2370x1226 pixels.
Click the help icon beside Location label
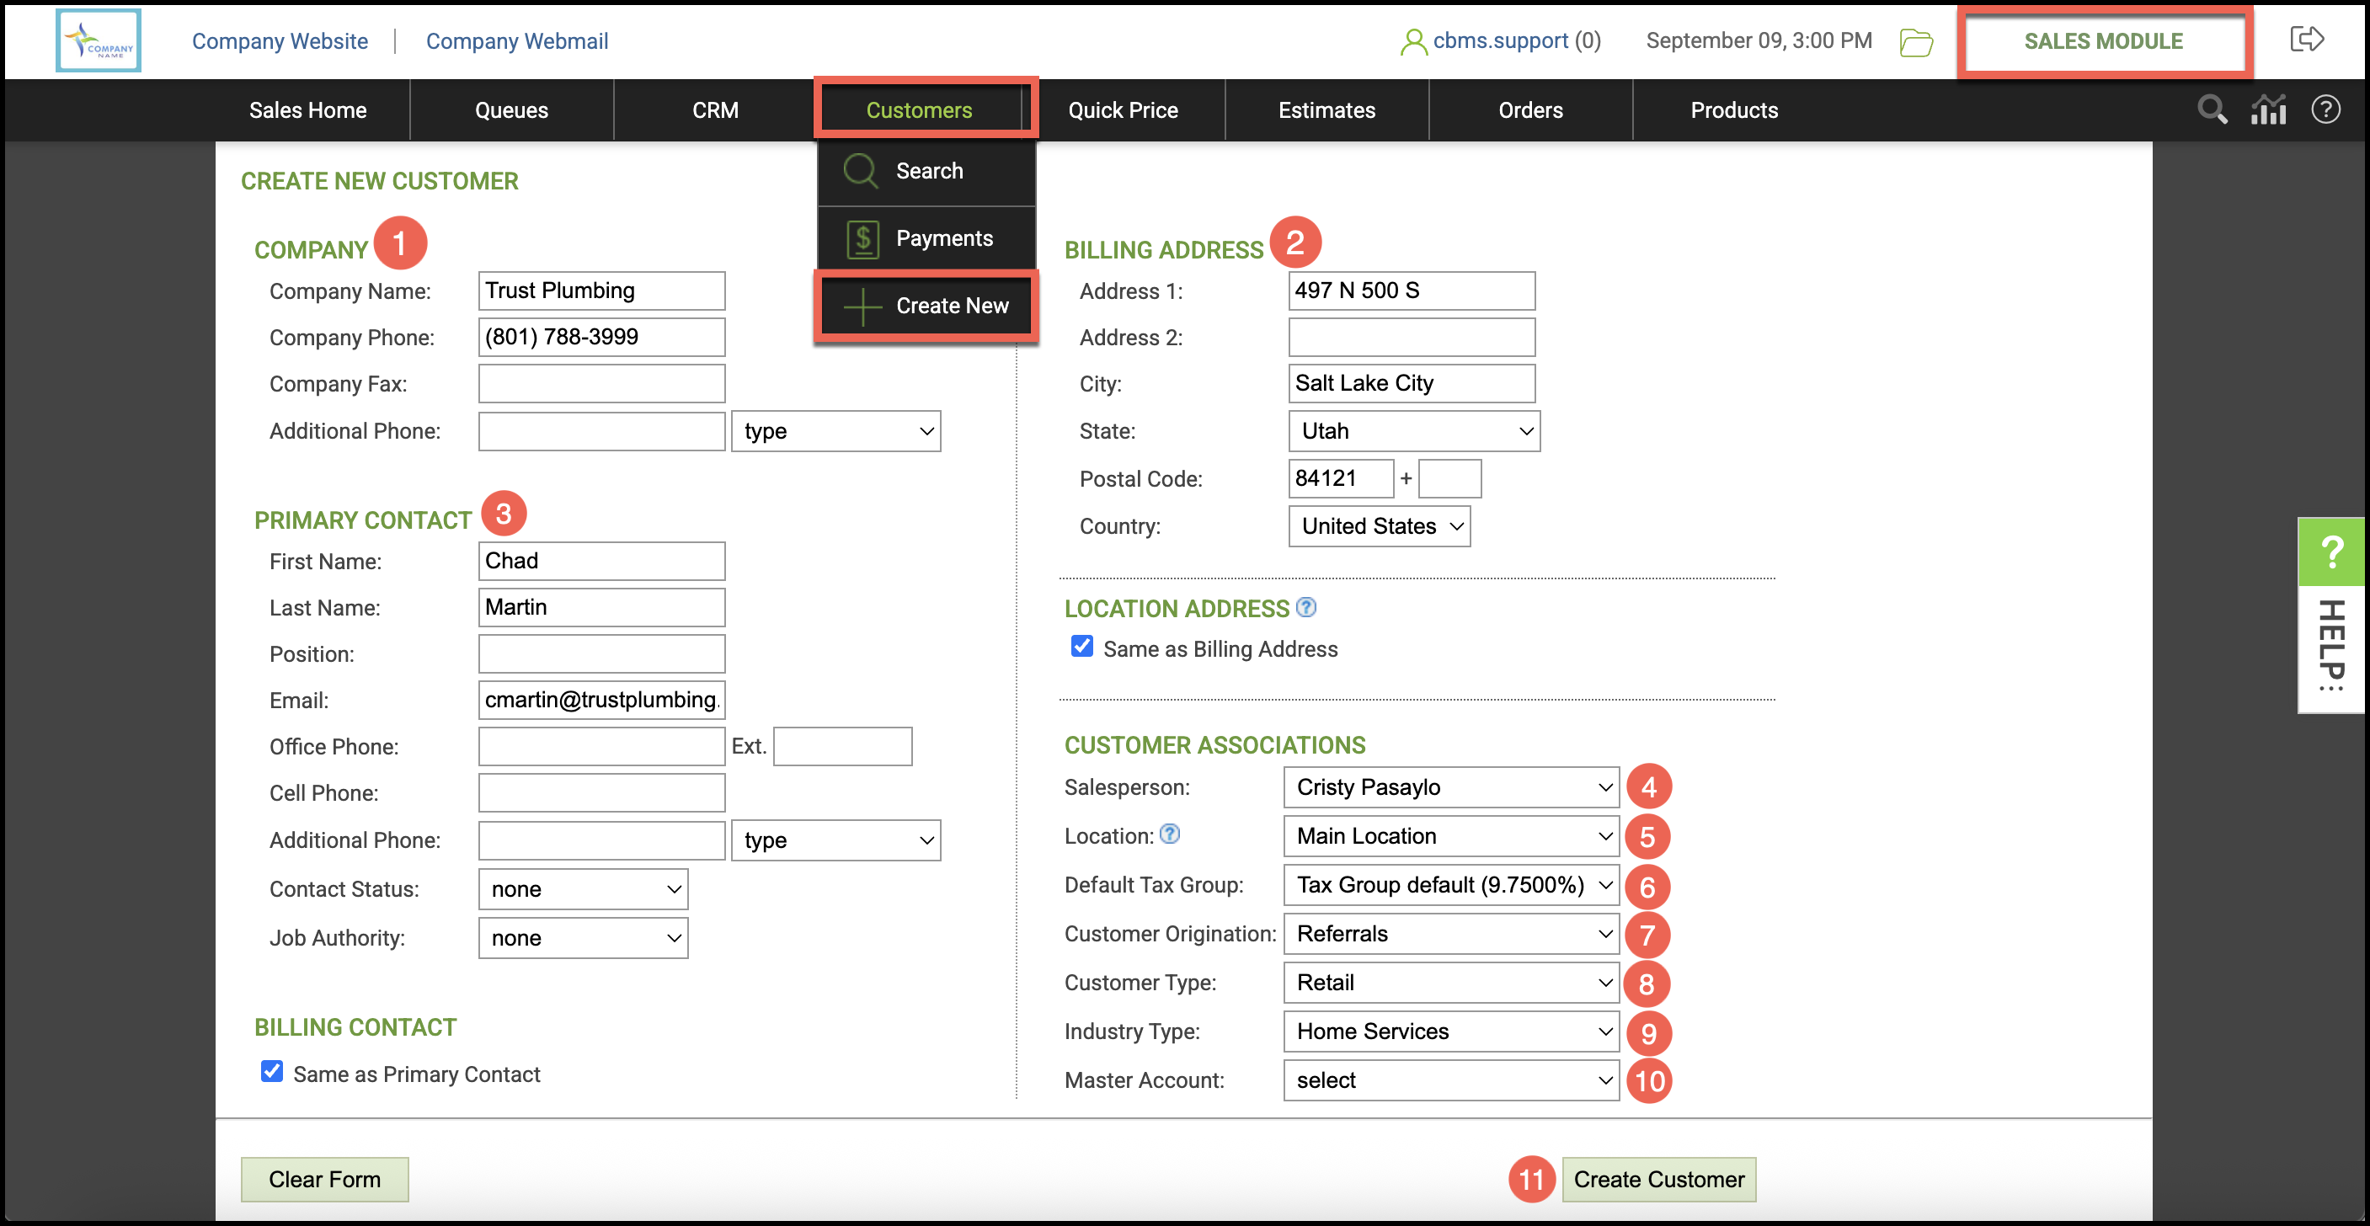coord(1169,834)
